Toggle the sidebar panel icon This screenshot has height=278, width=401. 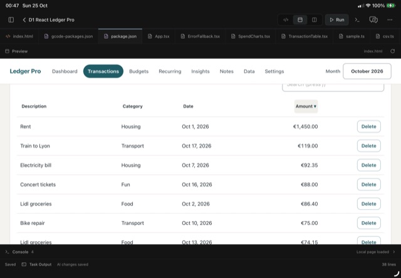coord(11,19)
